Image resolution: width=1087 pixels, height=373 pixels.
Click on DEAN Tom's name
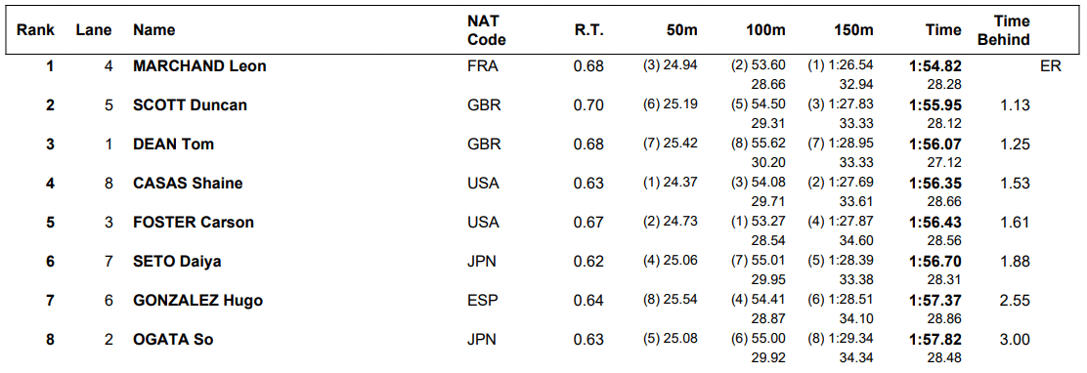tap(173, 145)
